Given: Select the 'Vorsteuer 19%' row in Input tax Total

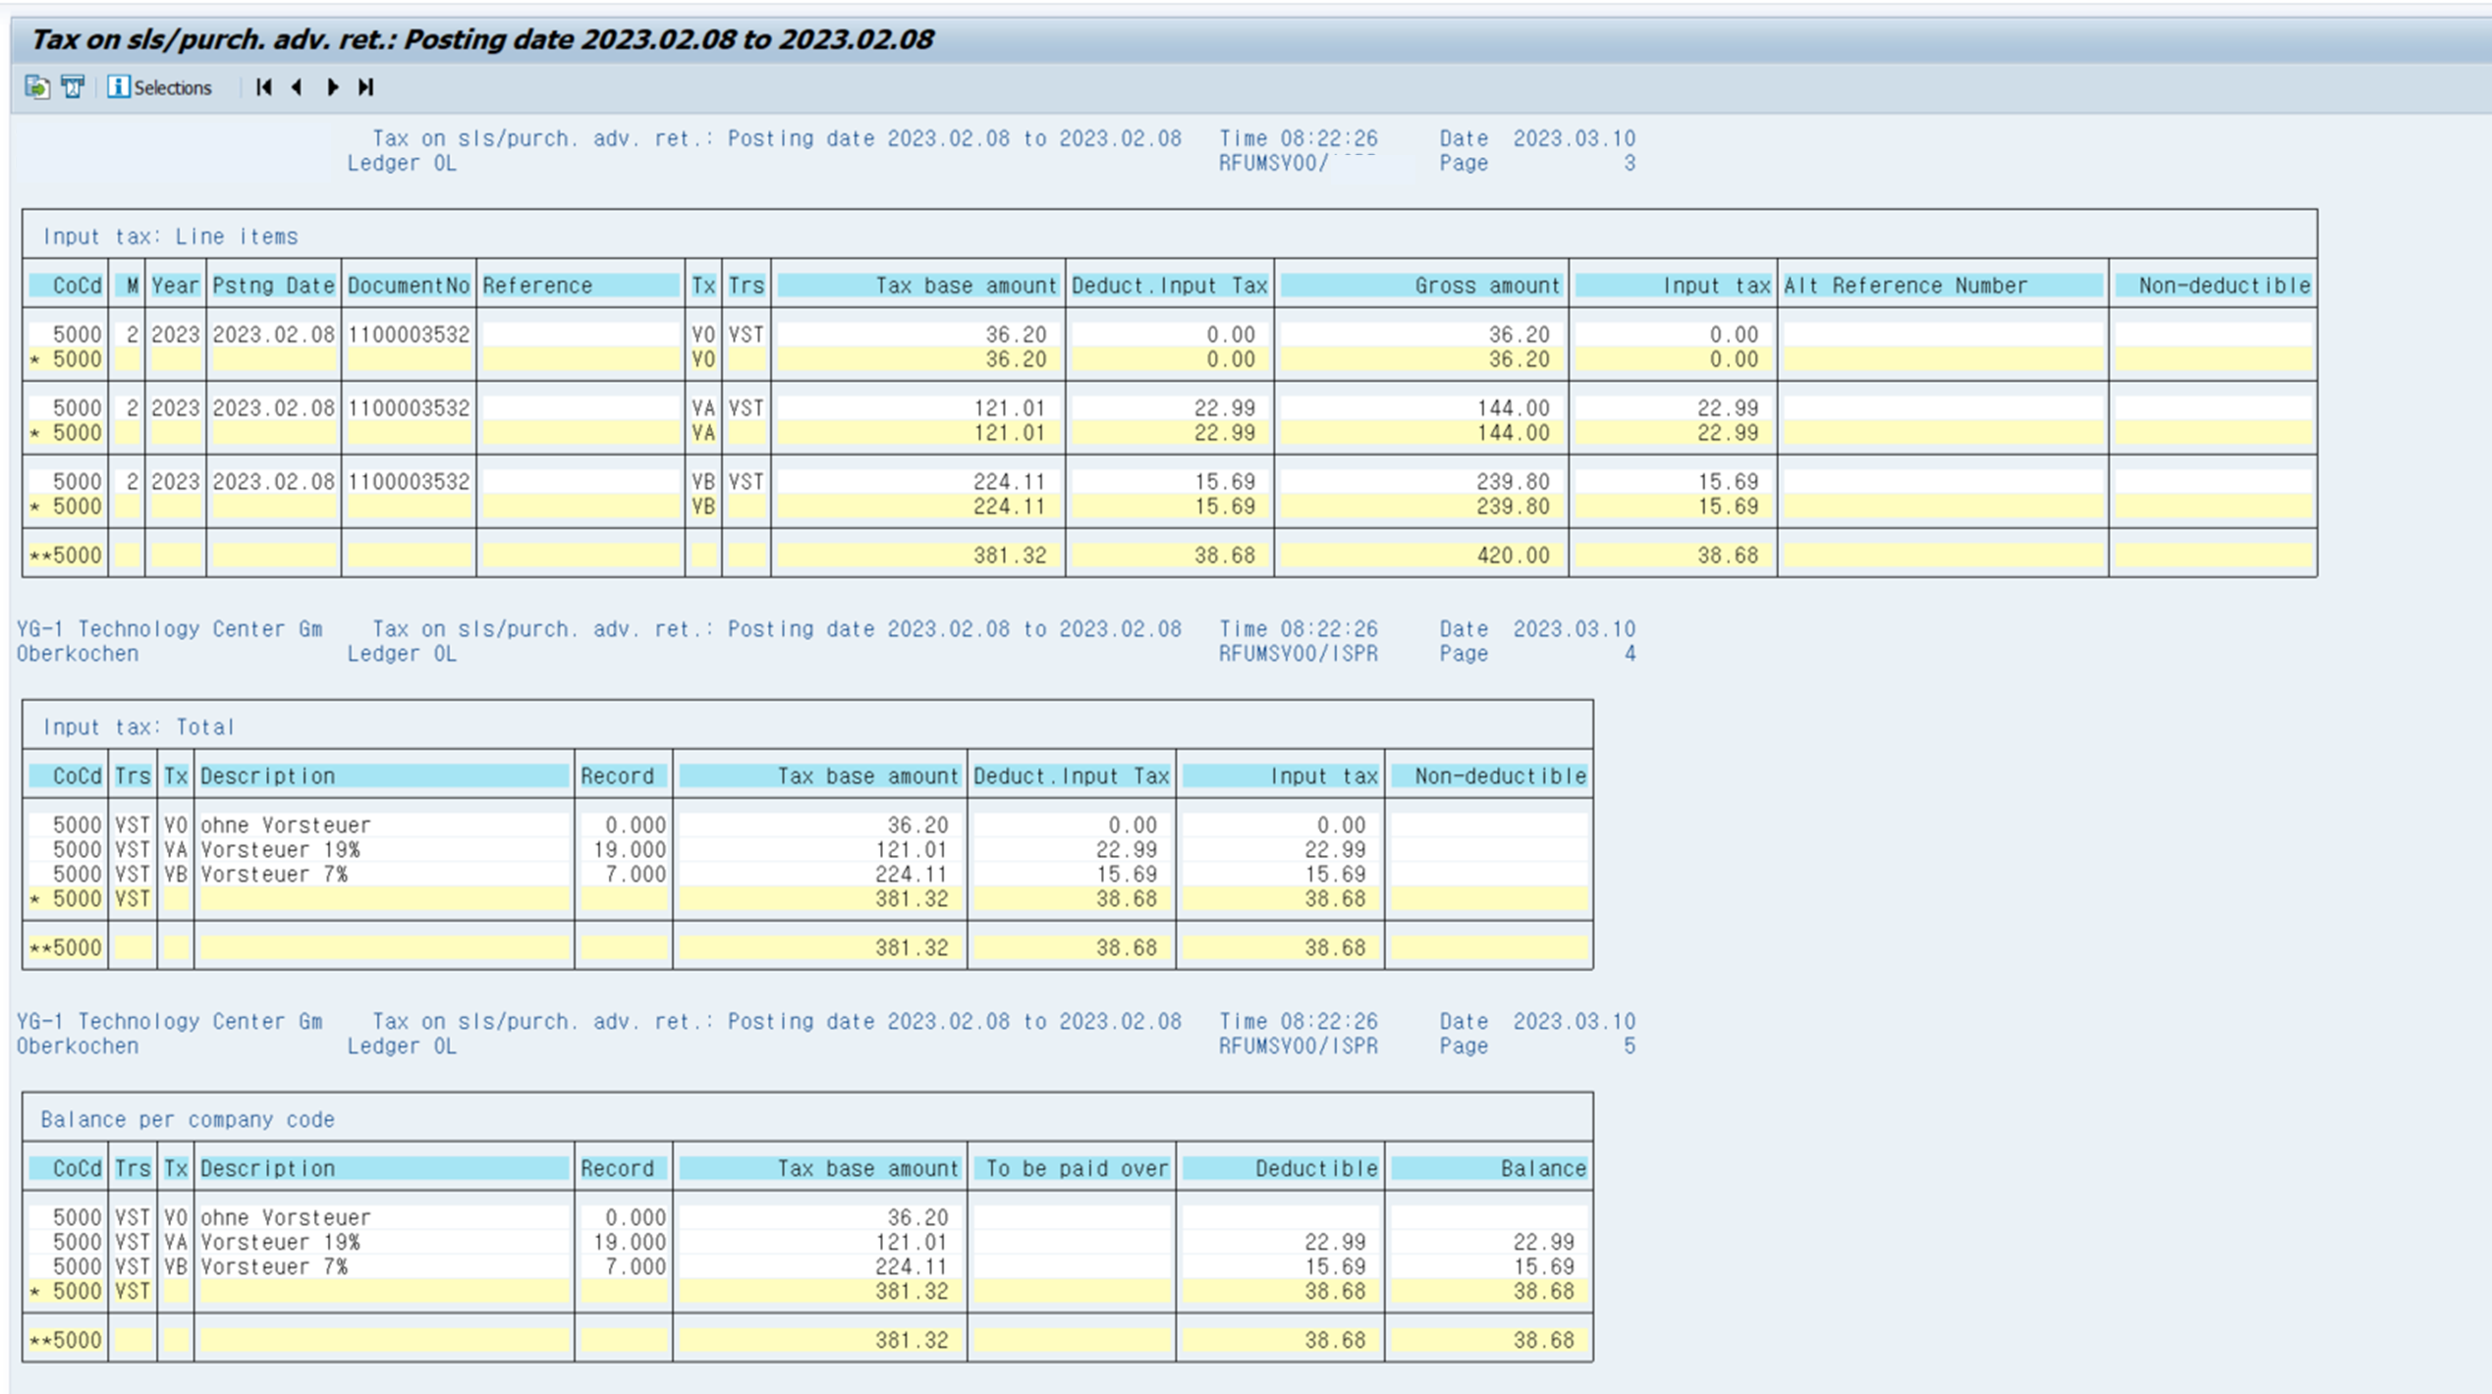Looking at the screenshot, I should coord(281,850).
